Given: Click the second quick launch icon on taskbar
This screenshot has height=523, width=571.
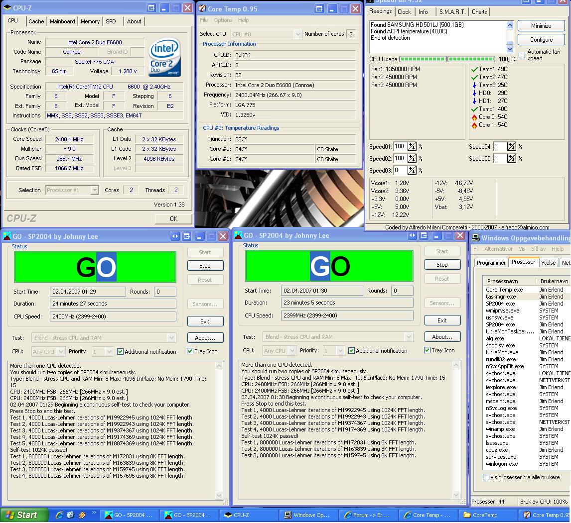Looking at the screenshot, I should (71, 515).
